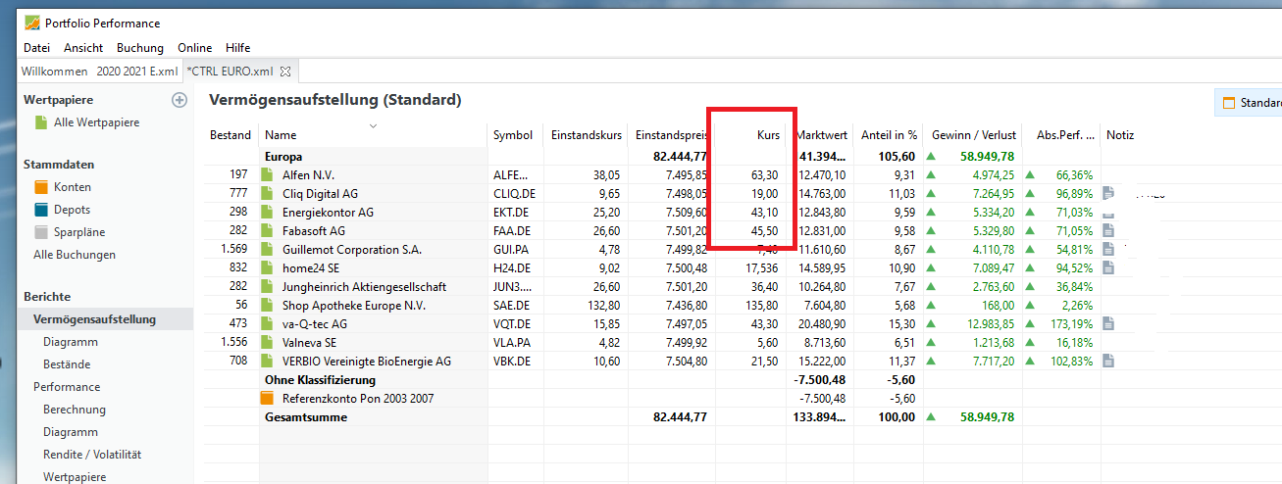Click the orange Konten icon

pyautogui.click(x=41, y=187)
